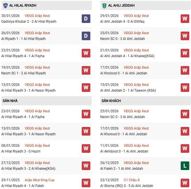
Task: Click W badge for Al Kholood match in away section
Action: click(185, 131)
